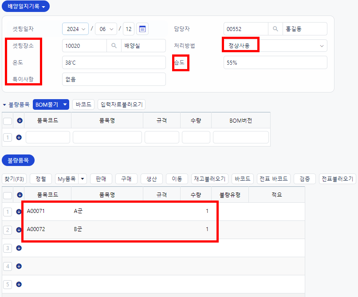Viewport: 358px width, 297px height.
Task: Click the 온도 field showing 38'C
Action: tap(114, 62)
